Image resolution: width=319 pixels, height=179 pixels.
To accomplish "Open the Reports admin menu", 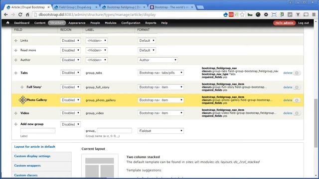I will tap(151, 23).
